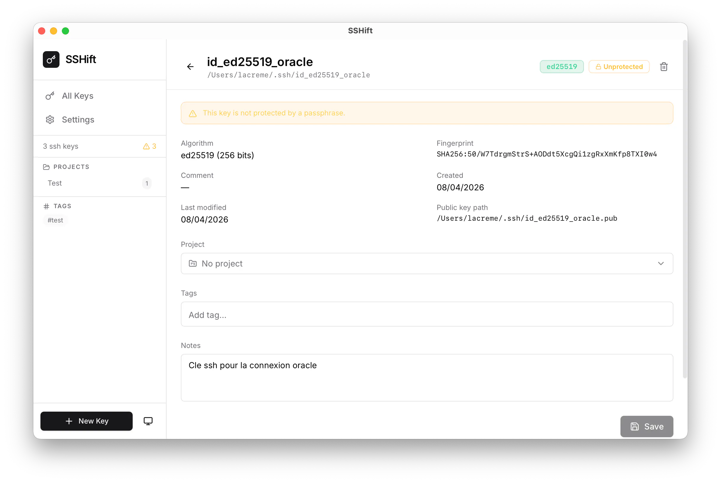Screen dimensions: 721x483
Task: Click the 'ed25519 (256 bits)' value
Action: click(x=217, y=155)
